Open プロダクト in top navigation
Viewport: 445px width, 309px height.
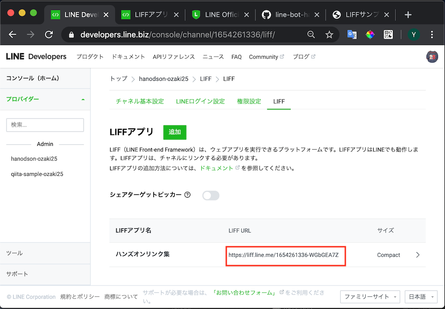(90, 57)
